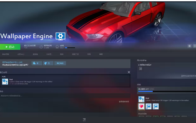Select the 市场 tab
The height and width of the screenshot is (123, 196).
pyautogui.click(x=89, y=54)
